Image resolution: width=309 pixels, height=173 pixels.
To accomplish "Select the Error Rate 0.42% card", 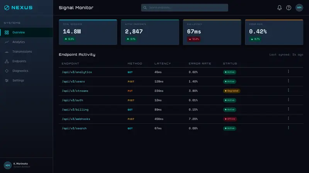I will coord(274,32).
